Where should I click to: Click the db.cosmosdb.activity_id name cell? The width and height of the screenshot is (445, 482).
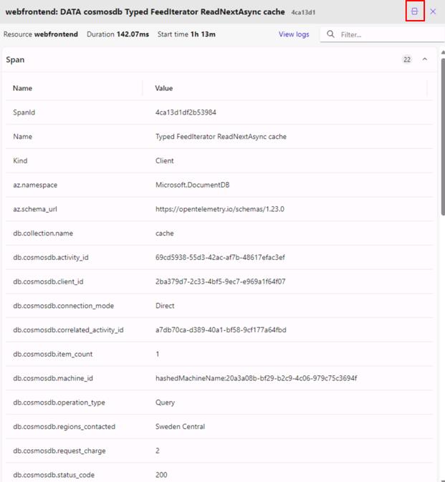point(51,257)
